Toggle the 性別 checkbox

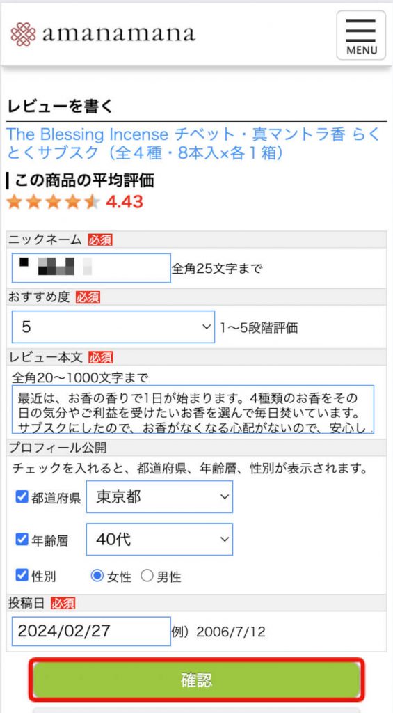coord(22,575)
